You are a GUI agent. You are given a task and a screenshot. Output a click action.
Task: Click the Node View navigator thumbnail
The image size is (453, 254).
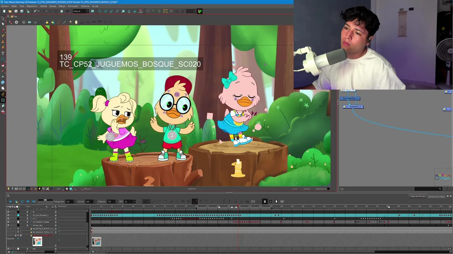pyautogui.click(x=443, y=177)
